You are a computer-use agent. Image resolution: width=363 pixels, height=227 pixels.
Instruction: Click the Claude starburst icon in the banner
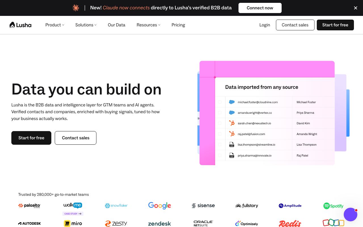pyautogui.click(x=76, y=8)
